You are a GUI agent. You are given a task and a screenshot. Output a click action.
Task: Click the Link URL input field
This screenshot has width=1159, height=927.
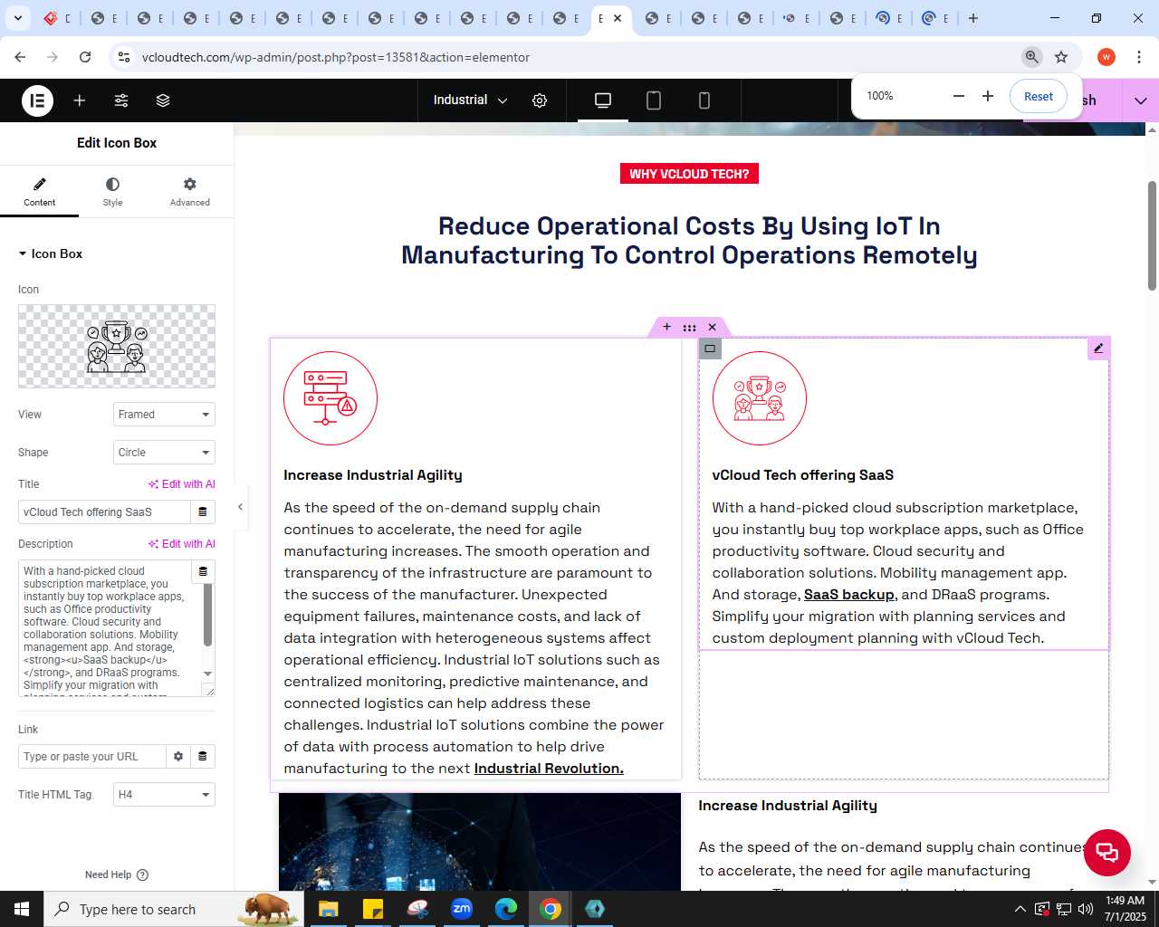pyautogui.click(x=92, y=757)
